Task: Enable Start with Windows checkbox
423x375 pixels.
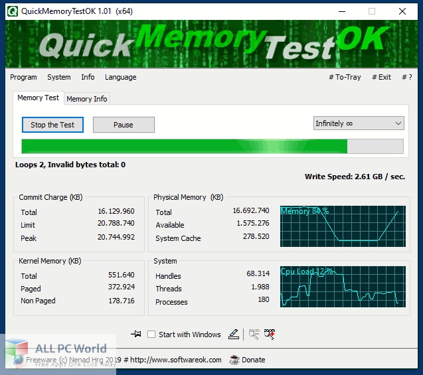Action: 151,335
